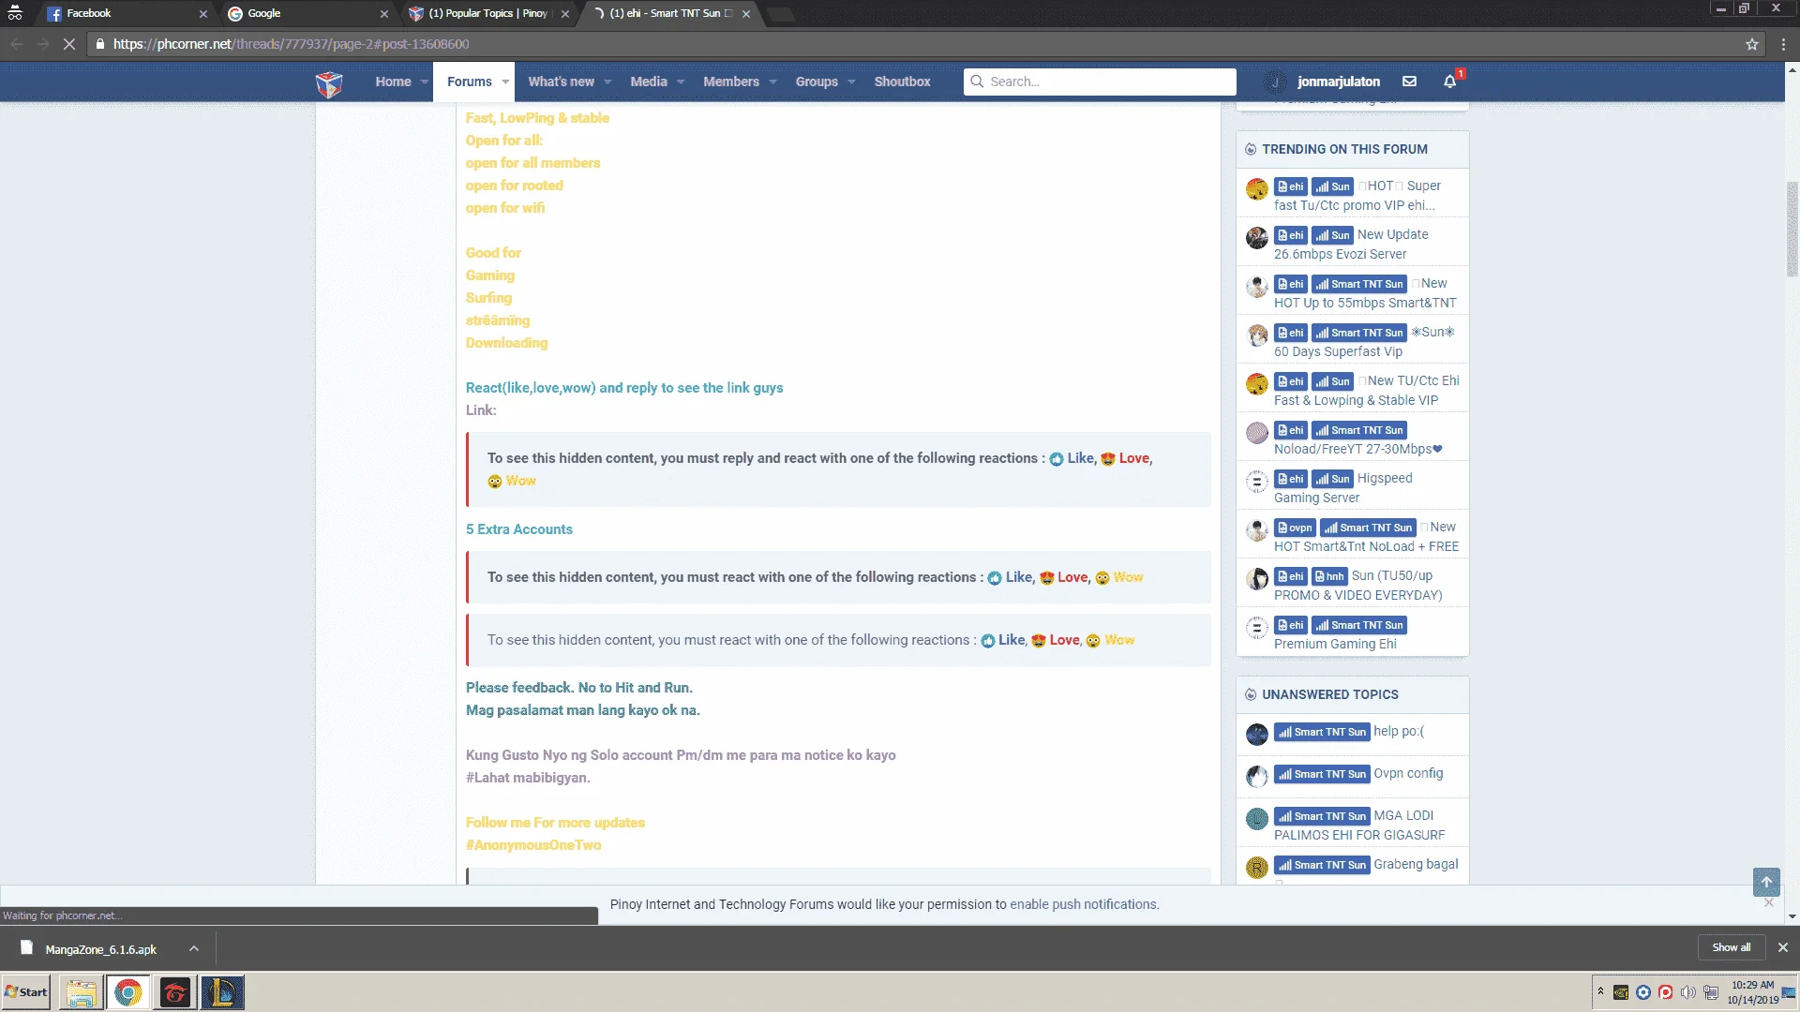
Task: Click Show all downloads button
Action: click(x=1731, y=947)
